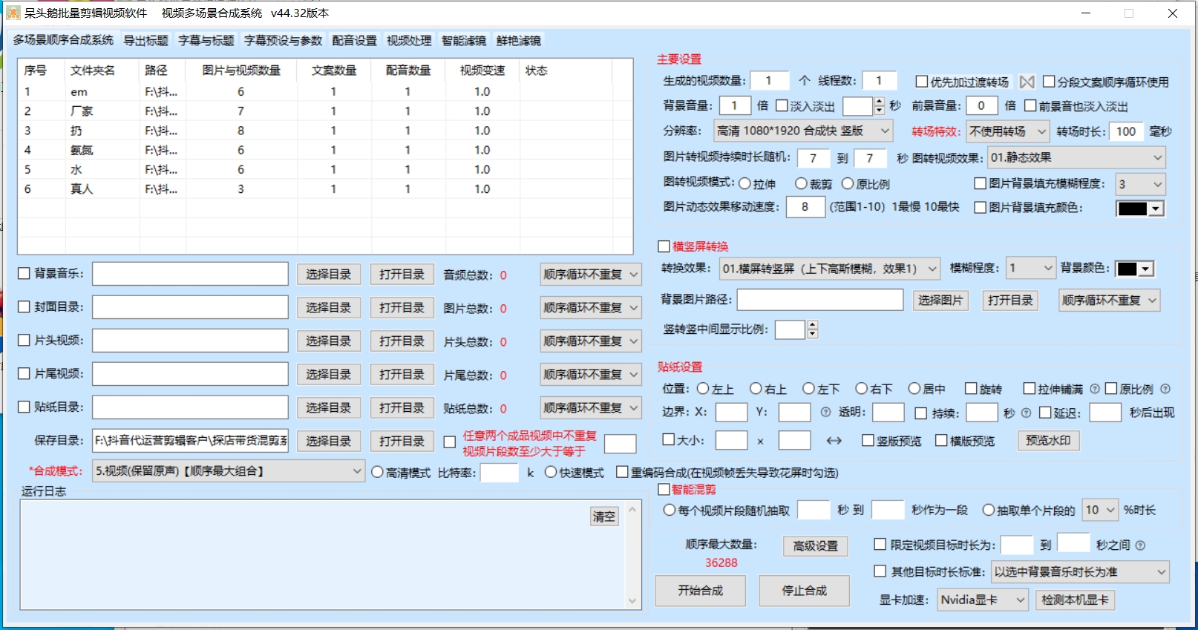Click the help icon next to 原比例 sticker option
This screenshot has width=1198, height=630.
click(x=1165, y=389)
